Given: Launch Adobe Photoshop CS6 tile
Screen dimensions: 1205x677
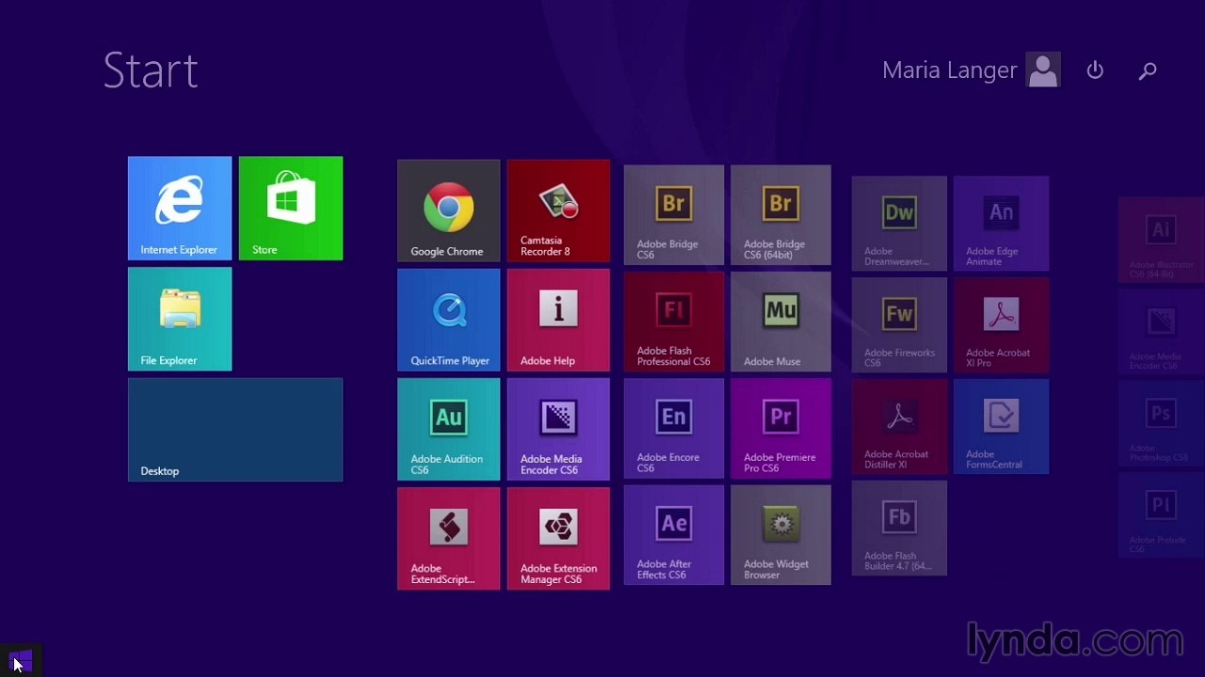Looking at the screenshot, I should (x=1162, y=422).
